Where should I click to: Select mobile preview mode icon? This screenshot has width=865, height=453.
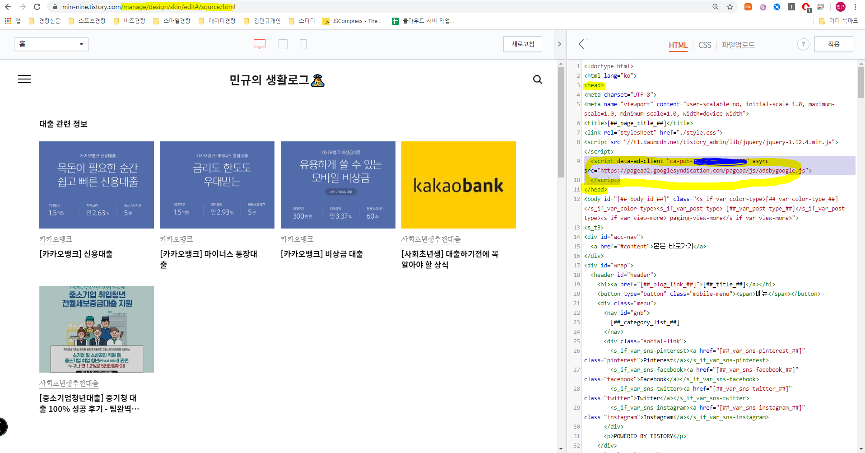tap(303, 44)
